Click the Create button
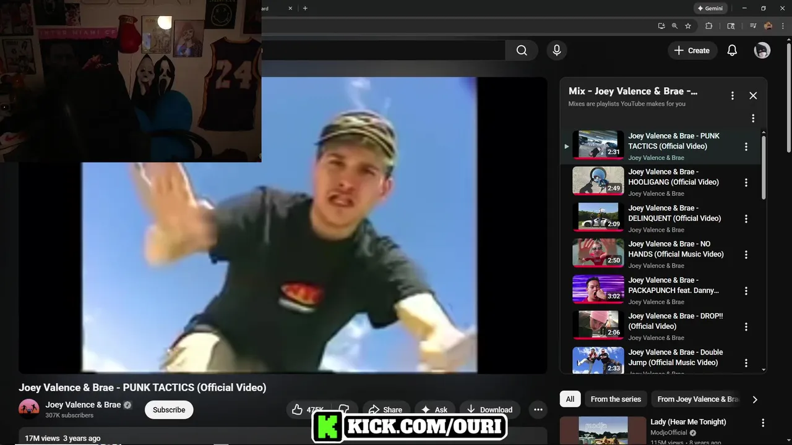The width and height of the screenshot is (792, 445). pyautogui.click(x=692, y=51)
